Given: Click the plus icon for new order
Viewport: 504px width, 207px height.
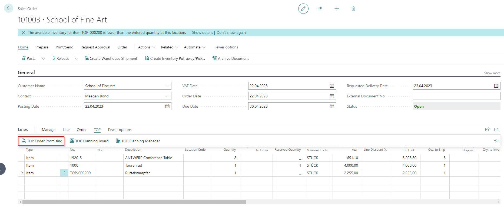Looking at the screenshot, I should click(337, 9).
